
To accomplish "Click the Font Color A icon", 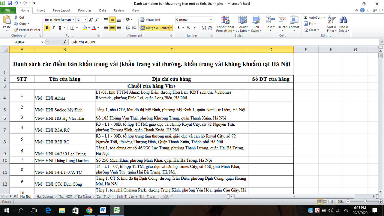I will point(94,28).
